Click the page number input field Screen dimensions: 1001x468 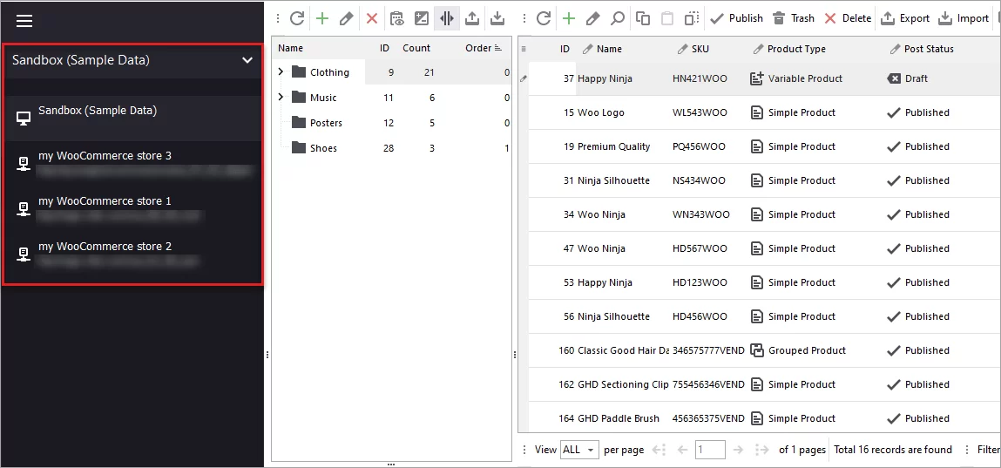click(x=710, y=450)
